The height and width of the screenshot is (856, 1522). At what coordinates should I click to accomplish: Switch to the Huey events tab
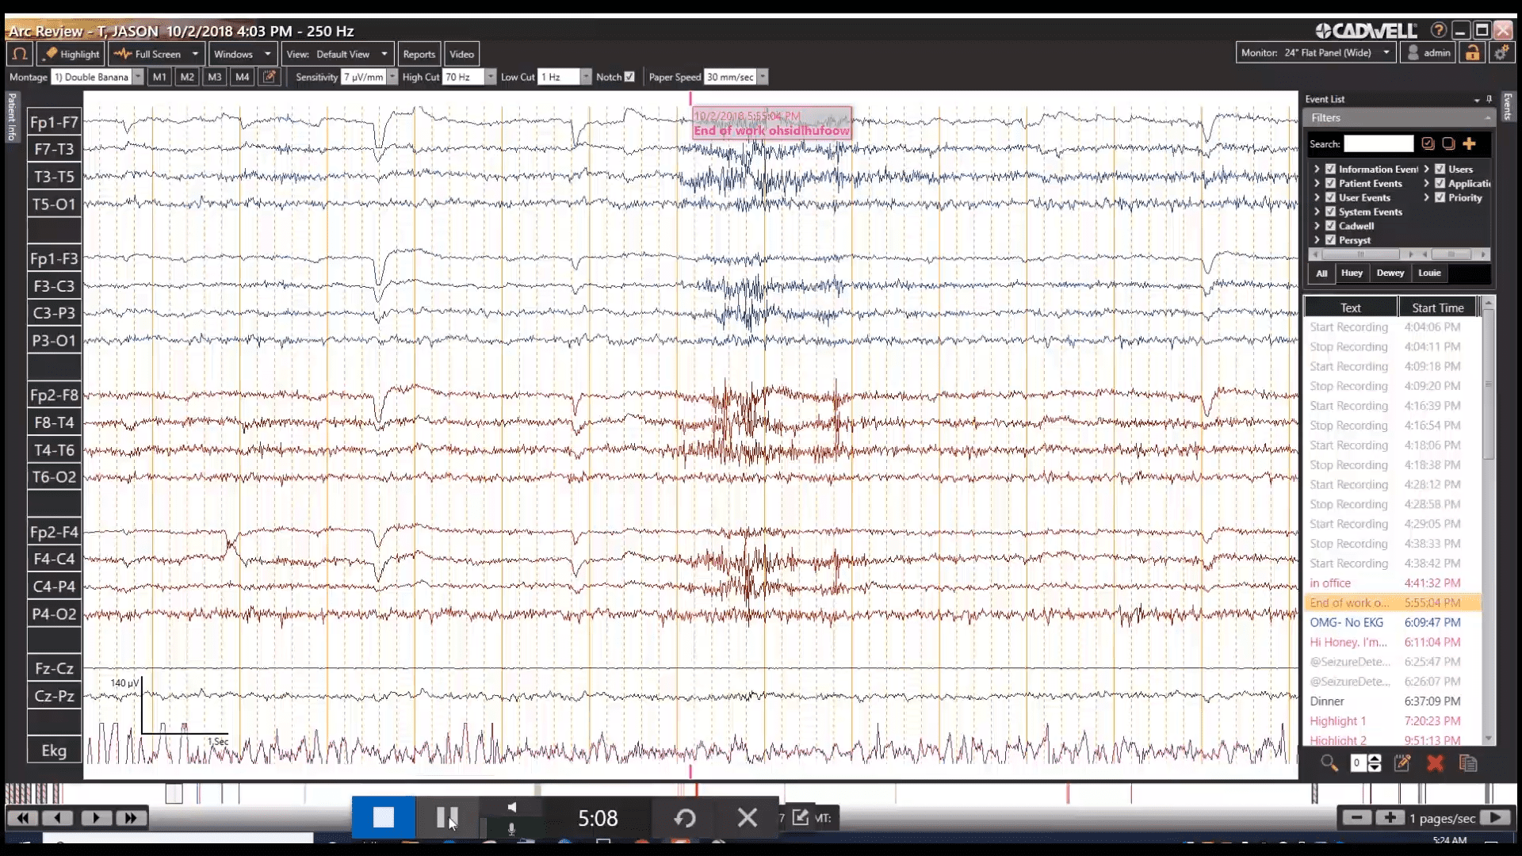click(1352, 273)
